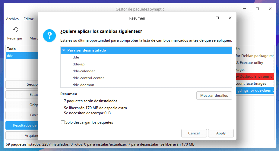
Task: Click 'Se necesitan descargar 0 B' text
Action: 87,113
